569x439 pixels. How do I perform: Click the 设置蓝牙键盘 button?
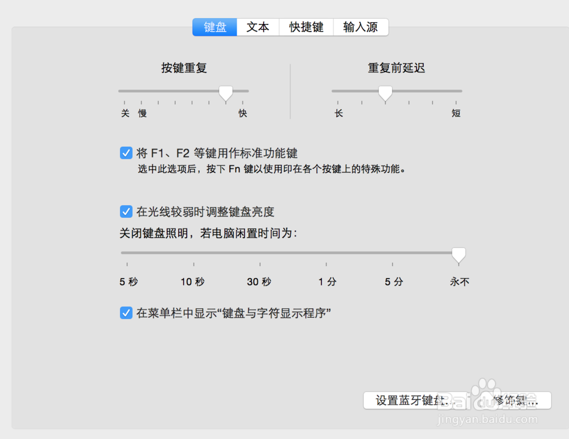tap(412, 400)
